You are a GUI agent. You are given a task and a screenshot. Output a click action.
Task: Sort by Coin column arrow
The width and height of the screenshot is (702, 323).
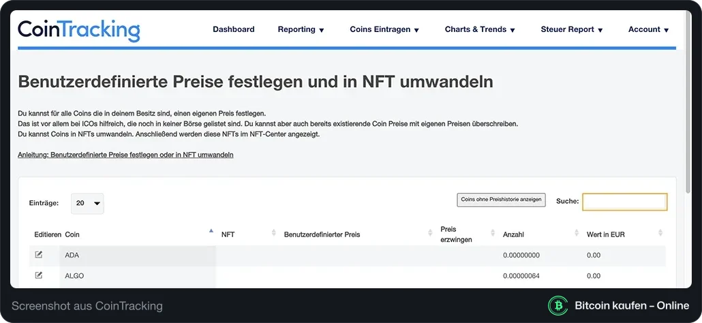pos(211,231)
